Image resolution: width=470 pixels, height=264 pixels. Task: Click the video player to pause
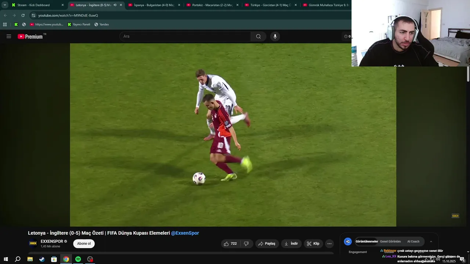point(233,135)
